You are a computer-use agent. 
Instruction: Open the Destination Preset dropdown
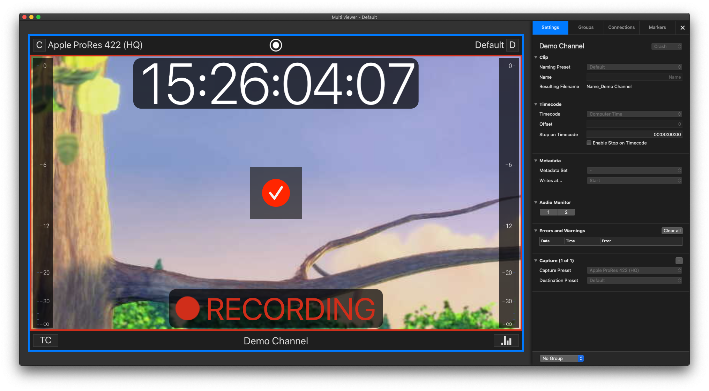[634, 281]
